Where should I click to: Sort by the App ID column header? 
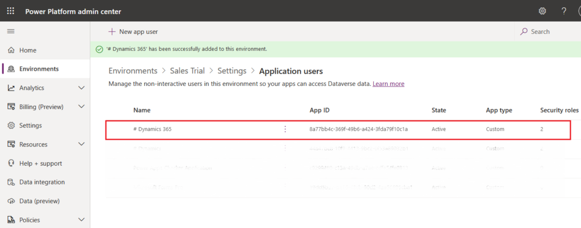click(x=319, y=110)
